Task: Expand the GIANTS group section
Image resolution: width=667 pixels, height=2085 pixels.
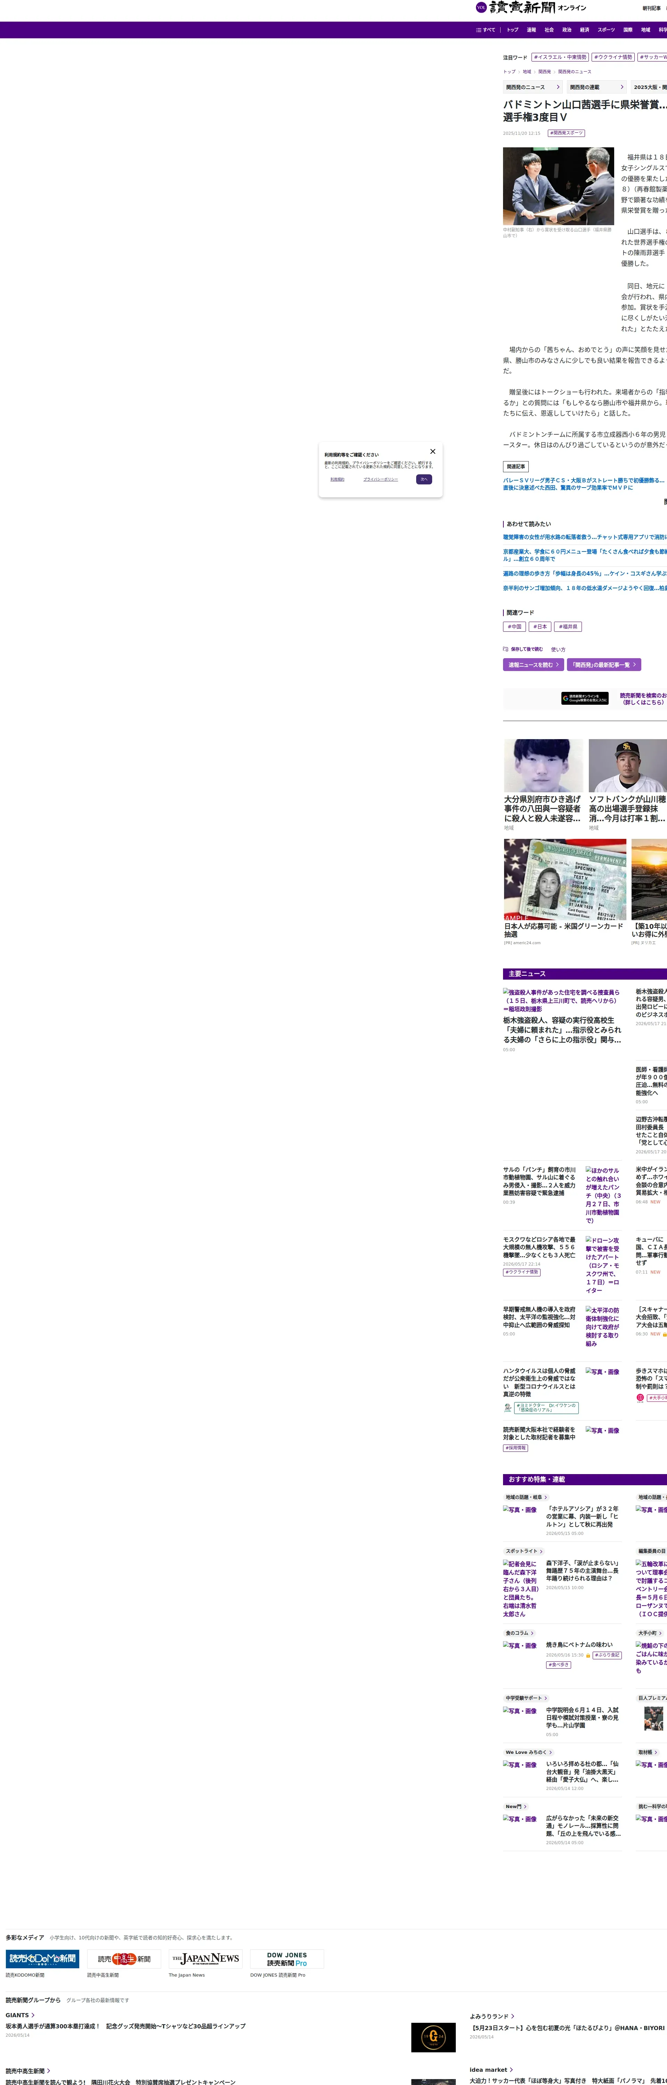Action: [20, 2015]
